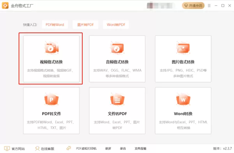Viewport: 234px width, 153px height.
Task: Maximize the 金舟格式工厂 window
Action: 223,6
